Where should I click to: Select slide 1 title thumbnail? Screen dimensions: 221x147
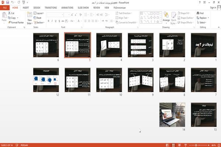pos(204,45)
